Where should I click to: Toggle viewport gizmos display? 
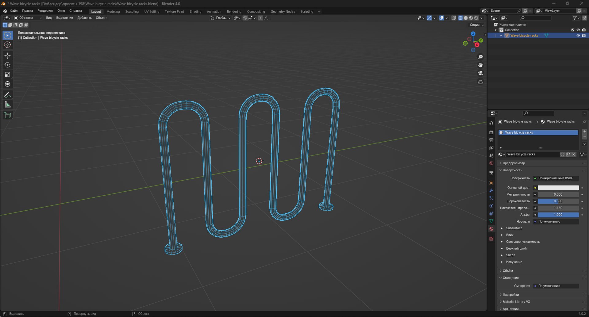(x=429, y=18)
